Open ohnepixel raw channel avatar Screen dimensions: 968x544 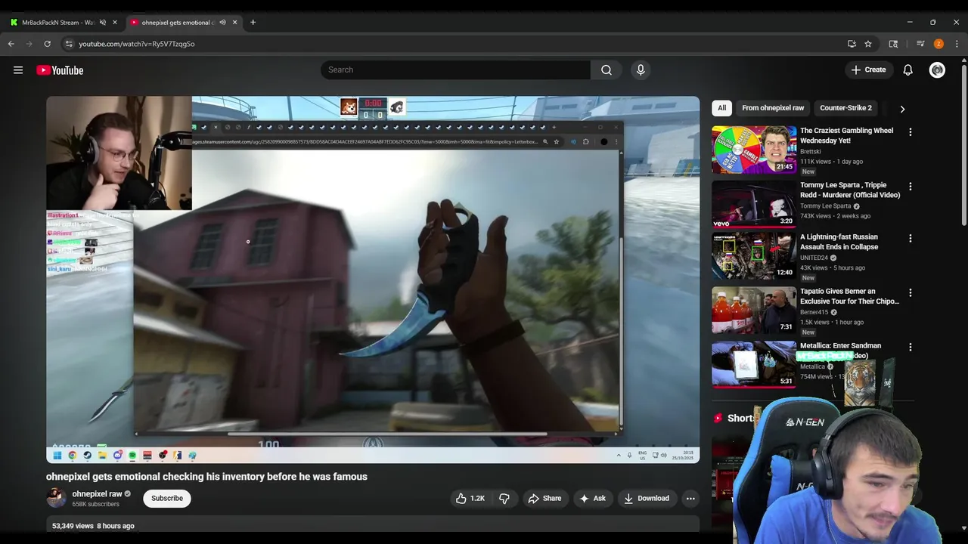tap(56, 498)
